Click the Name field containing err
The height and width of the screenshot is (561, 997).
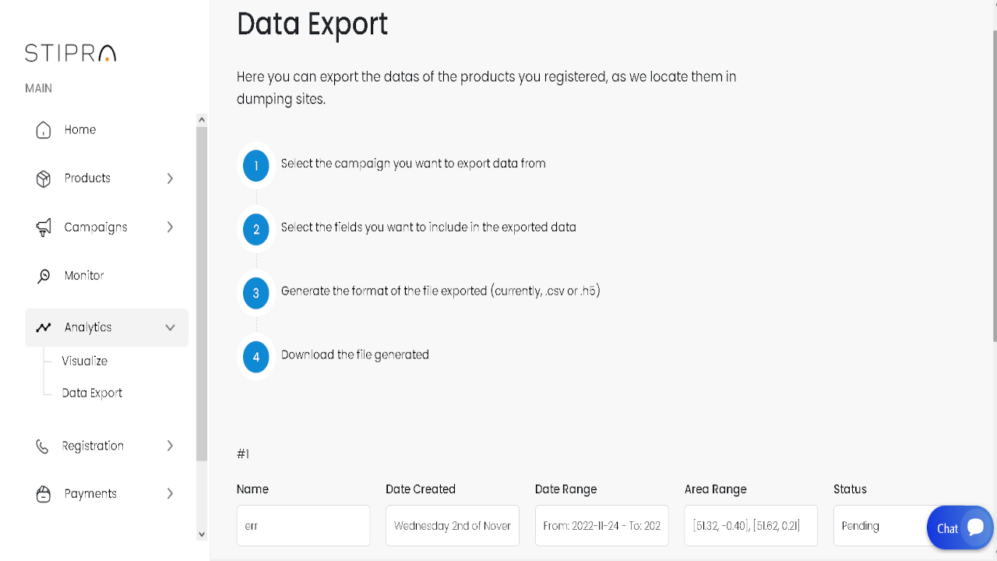[303, 526]
